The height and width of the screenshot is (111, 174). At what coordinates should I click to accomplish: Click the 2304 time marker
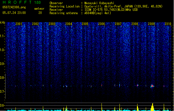[x=69, y=24]
